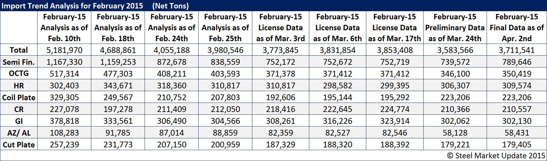
Task: Click the 'Analysis as of Feb. 10th' column header
Action: [64, 28]
